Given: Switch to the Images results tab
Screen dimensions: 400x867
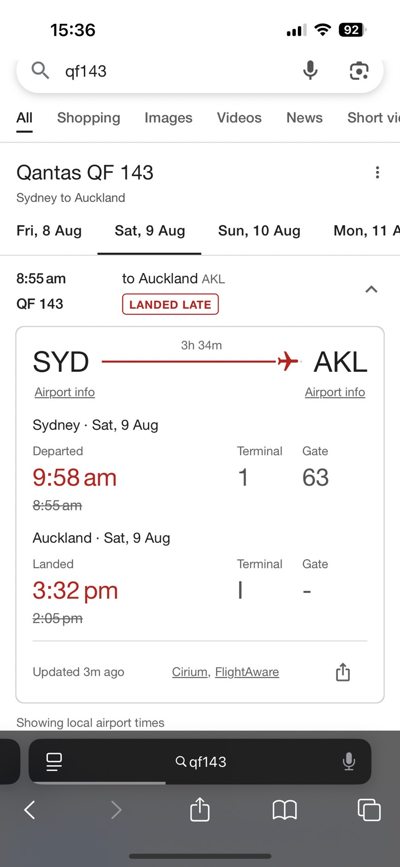Looking at the screenshot, I should (168, 118).
